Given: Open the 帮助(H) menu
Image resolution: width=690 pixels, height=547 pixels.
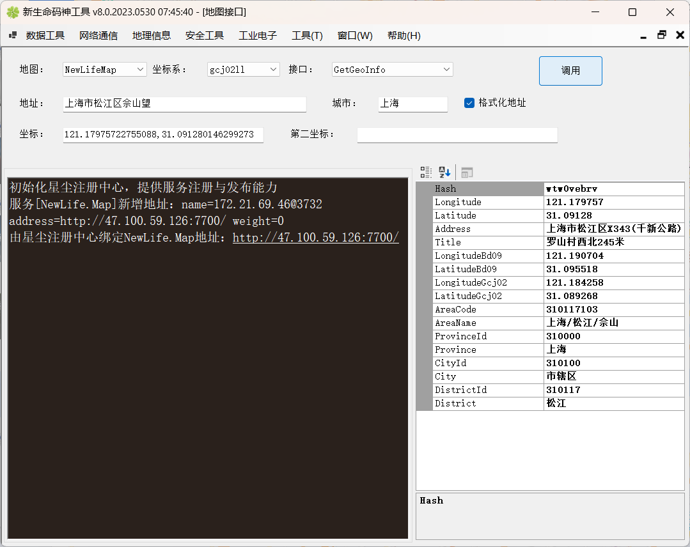Looking at the screenshot, I should pyautogui.click(x=404, y=36).
